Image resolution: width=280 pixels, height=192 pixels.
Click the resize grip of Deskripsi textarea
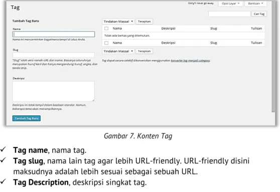click(93, 100)
